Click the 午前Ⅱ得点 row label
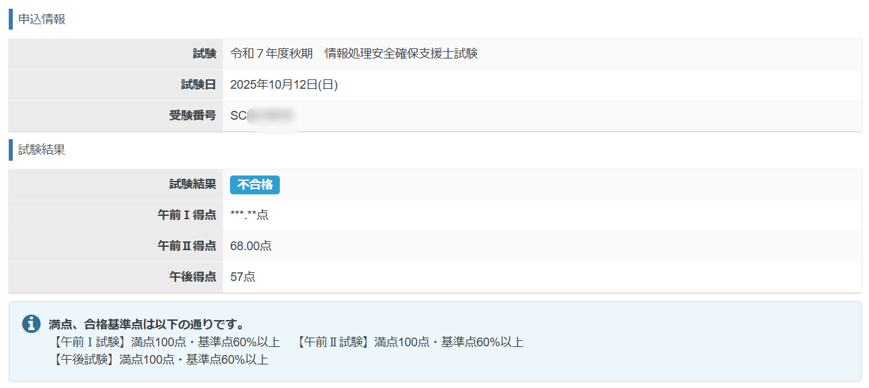 click(x=187, y=246)
